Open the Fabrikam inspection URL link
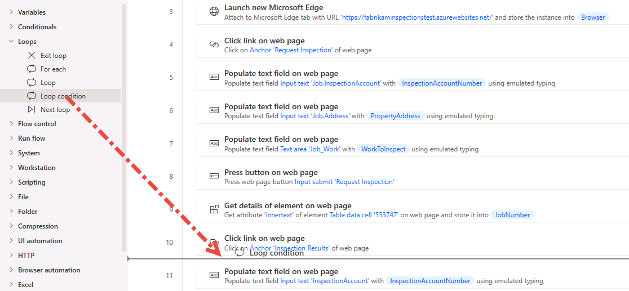 (x=418, y=17)
